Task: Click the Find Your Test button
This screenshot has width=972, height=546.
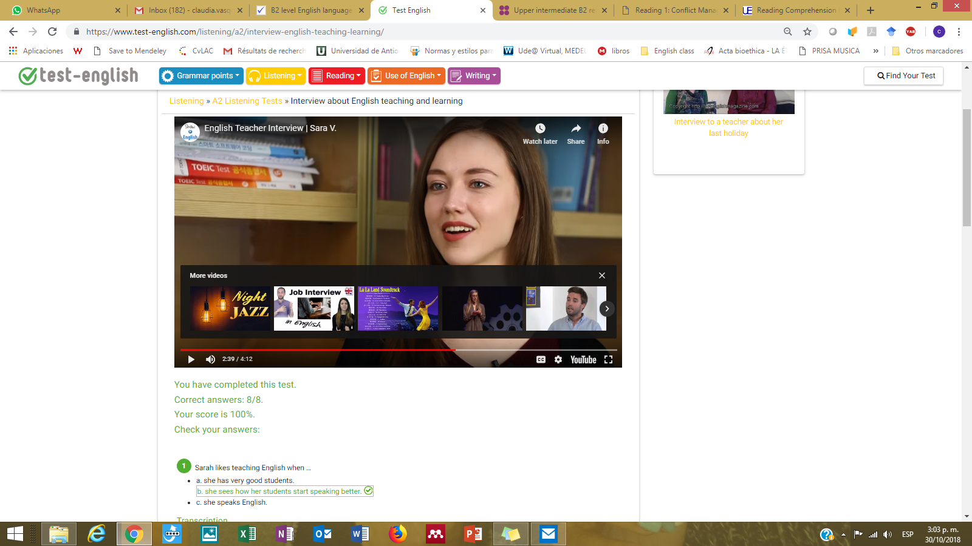Action: tap(903, 76)
